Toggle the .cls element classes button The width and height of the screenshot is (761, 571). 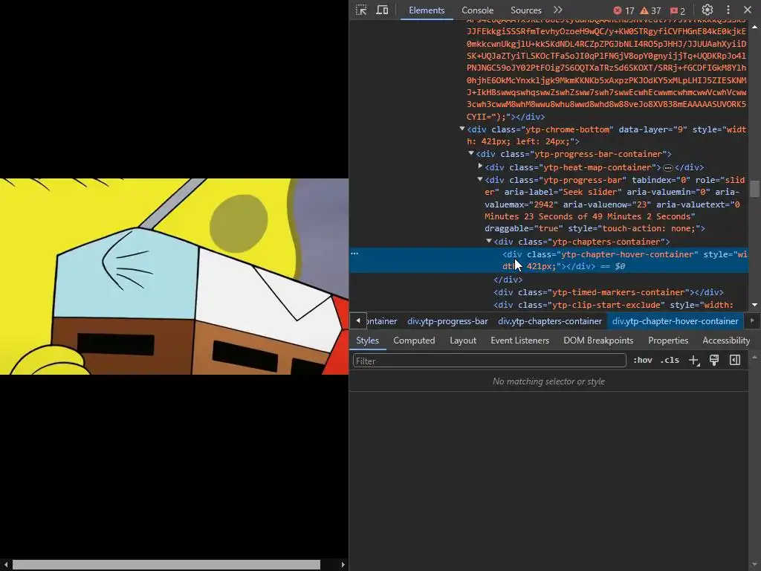(670, 361)
